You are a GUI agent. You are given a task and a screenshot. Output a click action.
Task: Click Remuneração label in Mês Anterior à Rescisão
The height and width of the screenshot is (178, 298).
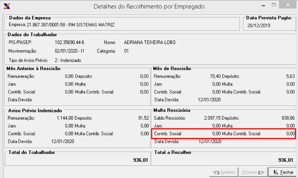click(x=21, y=76)
